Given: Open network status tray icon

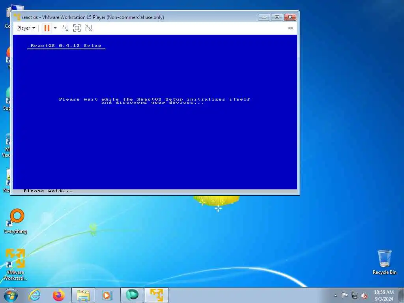Looking at the screenshot, I should (355, 296).
